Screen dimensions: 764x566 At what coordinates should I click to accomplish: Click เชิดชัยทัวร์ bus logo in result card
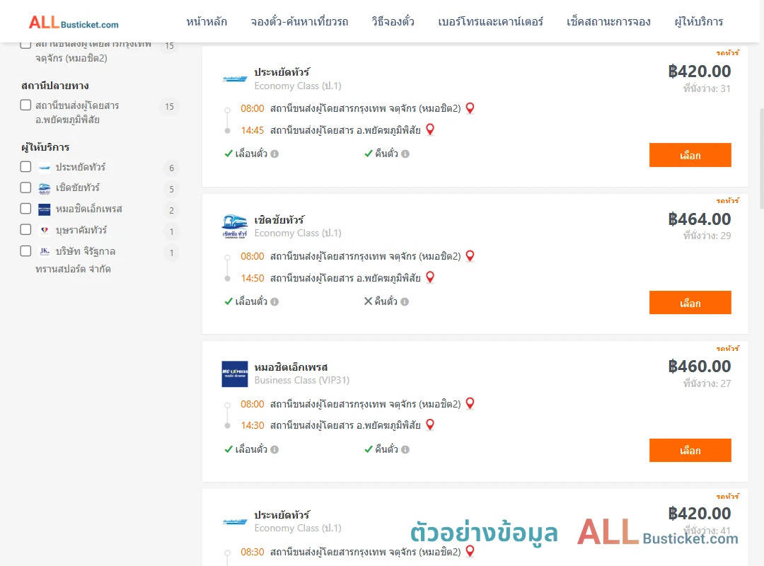[x=235, y=226]
